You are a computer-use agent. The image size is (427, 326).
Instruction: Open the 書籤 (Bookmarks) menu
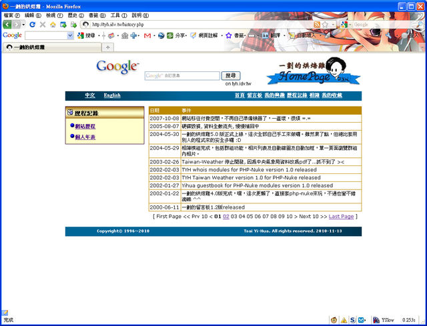pos(94,15)
